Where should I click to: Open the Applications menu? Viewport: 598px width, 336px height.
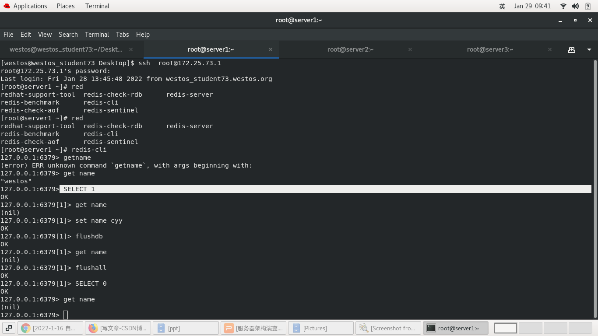(30, 6)
